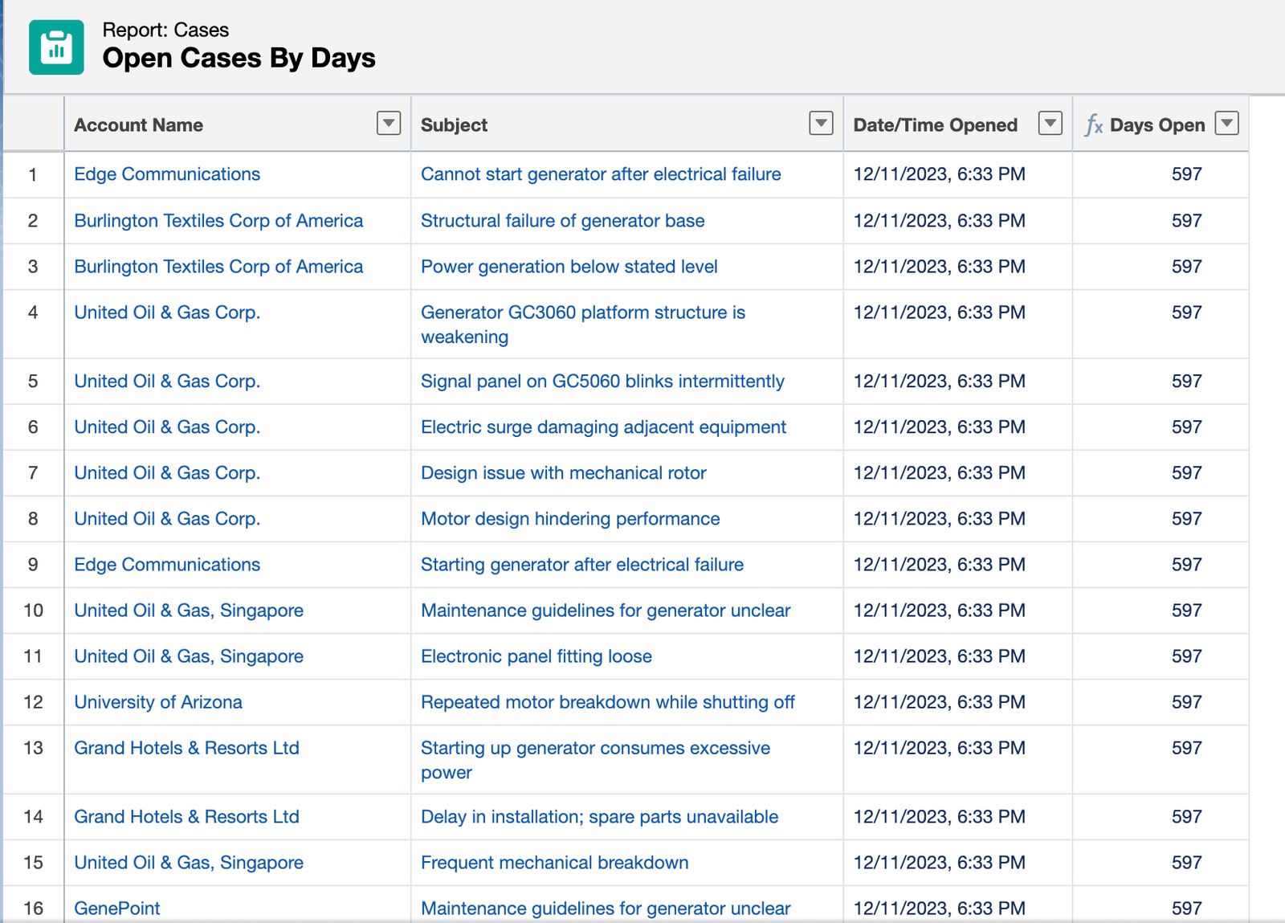Image resolution: width=1285 pixels, height=923 pixels.
Task: Open 'Signal panel on GC5060 blinks intermittently' case
Action: click(x=602, y=382)
